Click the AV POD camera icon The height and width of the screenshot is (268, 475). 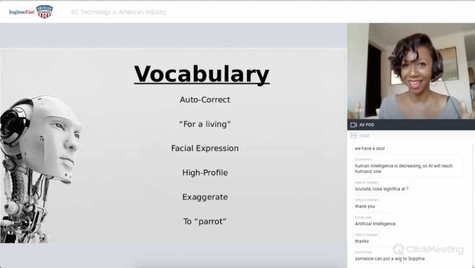[353, 125]
